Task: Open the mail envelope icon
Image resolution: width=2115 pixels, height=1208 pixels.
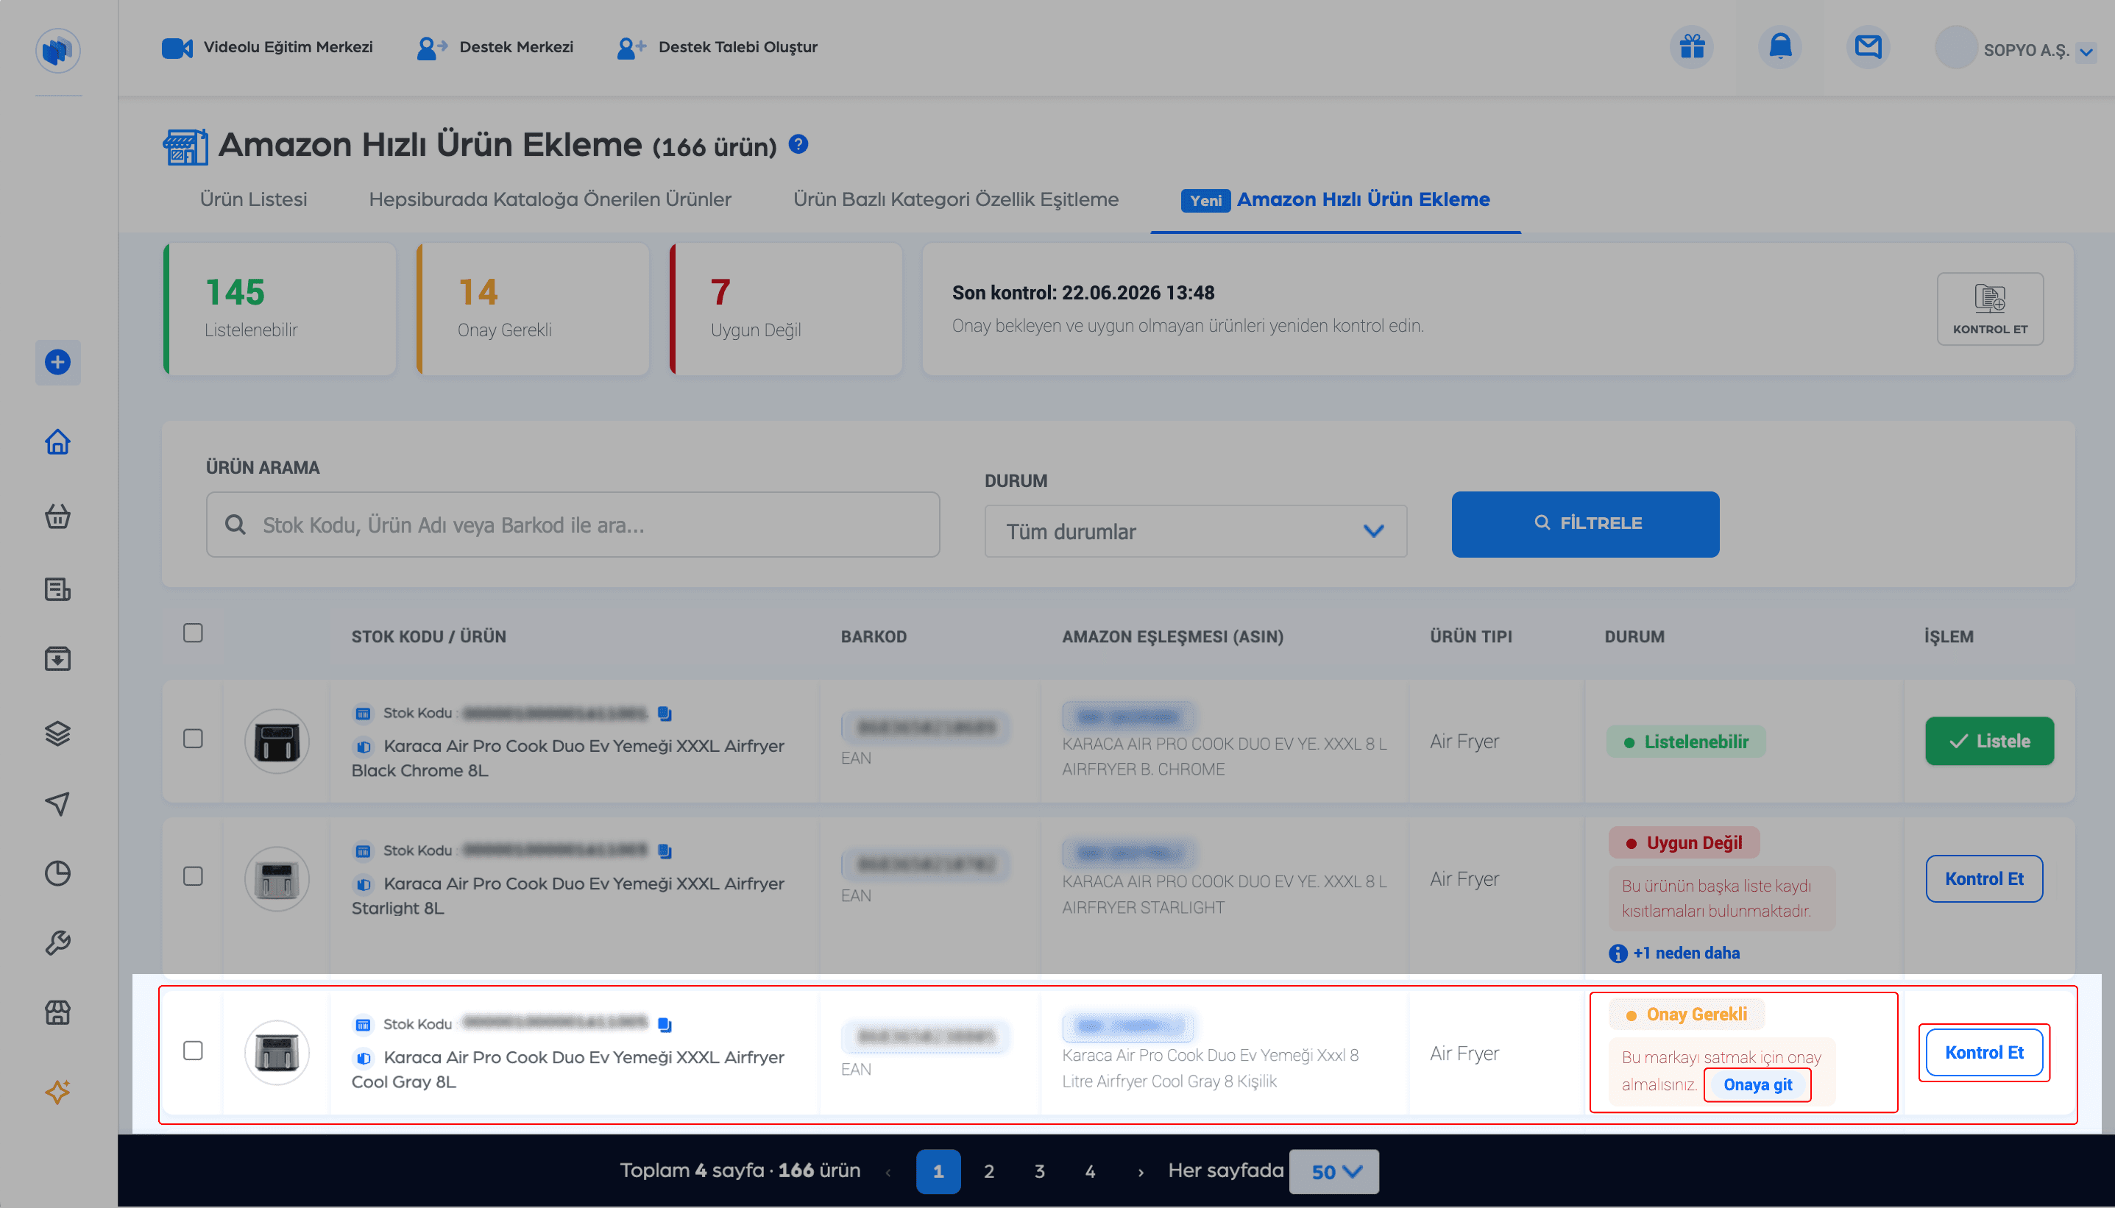Action: point(1868,46)
